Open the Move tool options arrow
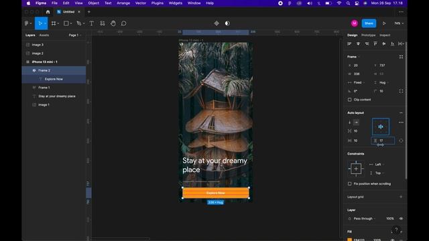 [x=45, y=24]
